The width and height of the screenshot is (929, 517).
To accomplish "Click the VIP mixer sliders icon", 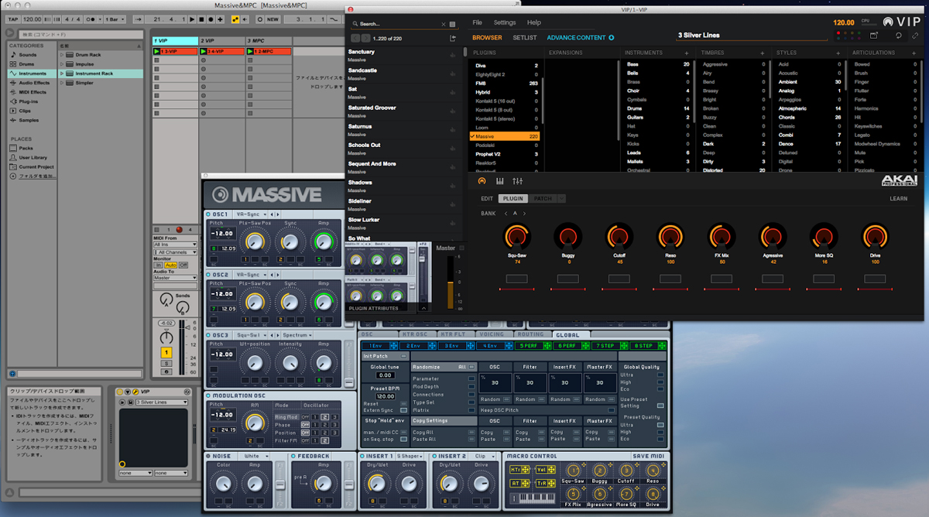I will 518,181.
